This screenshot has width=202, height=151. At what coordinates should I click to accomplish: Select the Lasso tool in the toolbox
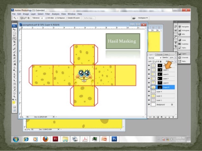point(14,36)
